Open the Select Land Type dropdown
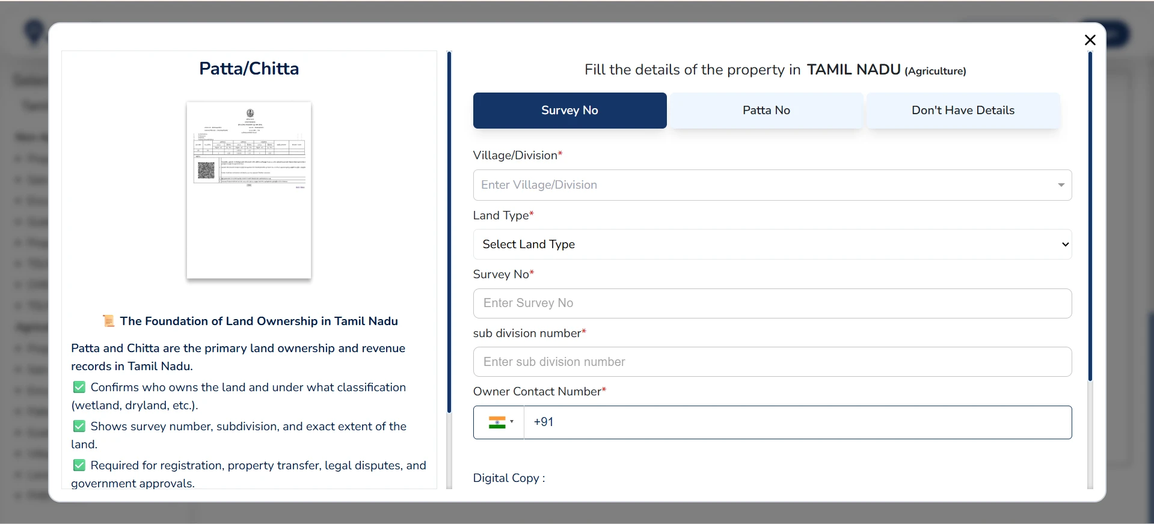Screen dimensions: 1154x524 pyautogui.click(x=772, y=245)
